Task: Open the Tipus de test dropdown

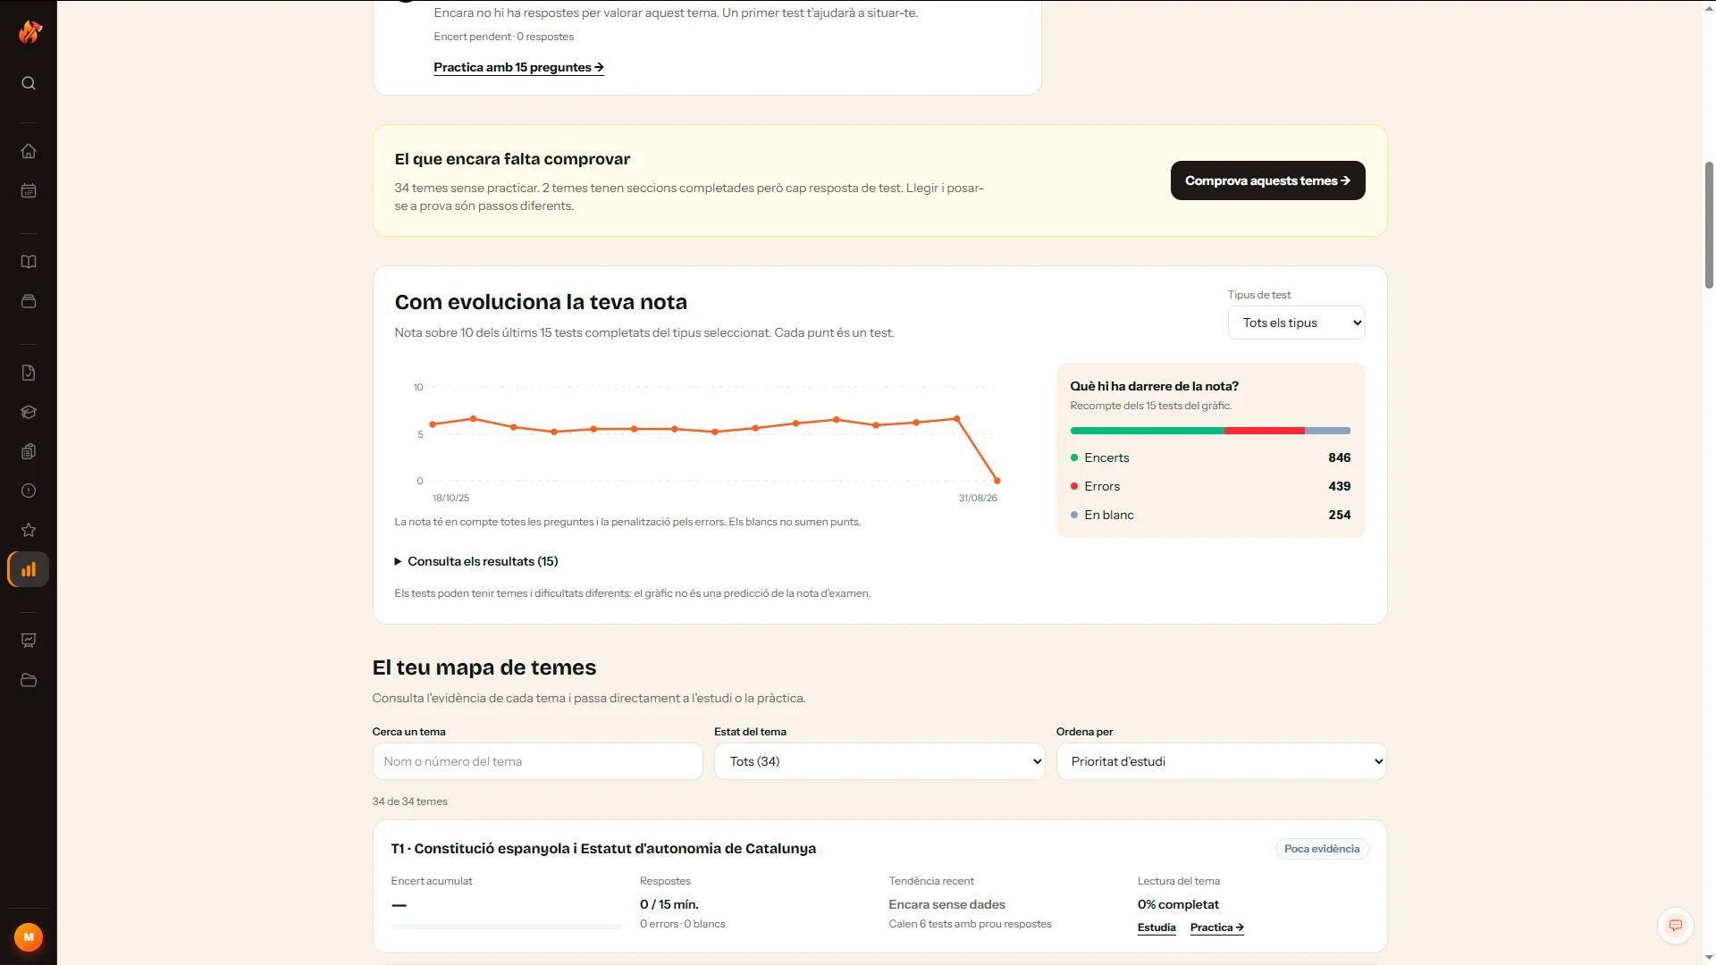Action: [x=1296, y=323]
